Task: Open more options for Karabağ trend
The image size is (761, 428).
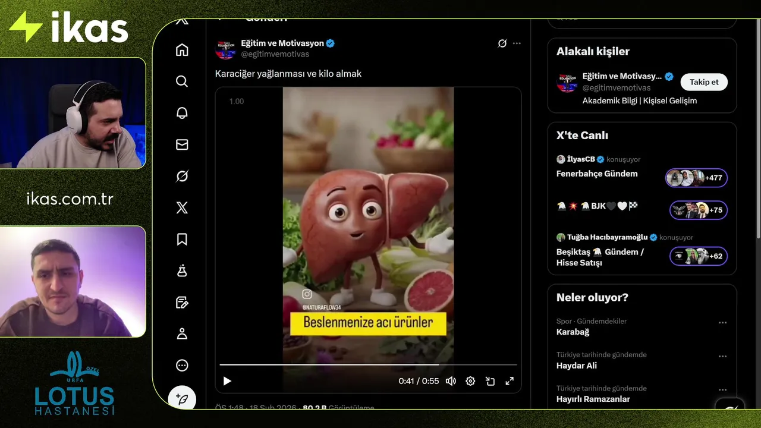Action: click(x=722, y=323)
